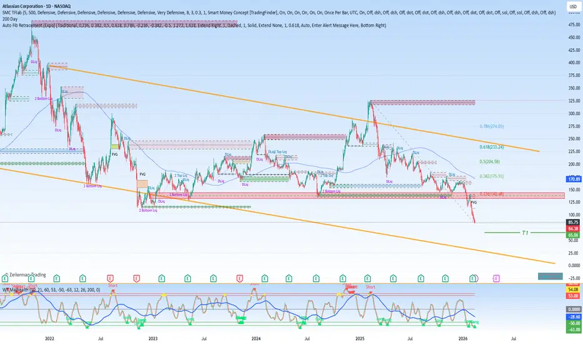Click the 2024 time axis label
This screenshot has width=583, height=344.
coord(256,338)
